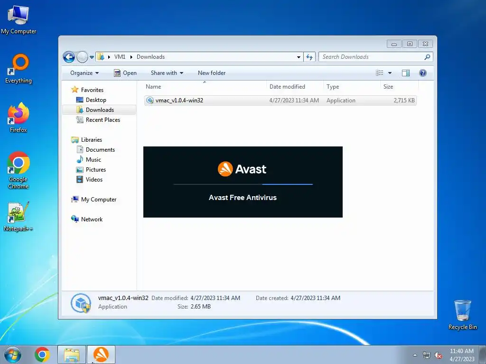Create a New folder
This screenshot has width=486, height=364.
click(x=212, y=73)
